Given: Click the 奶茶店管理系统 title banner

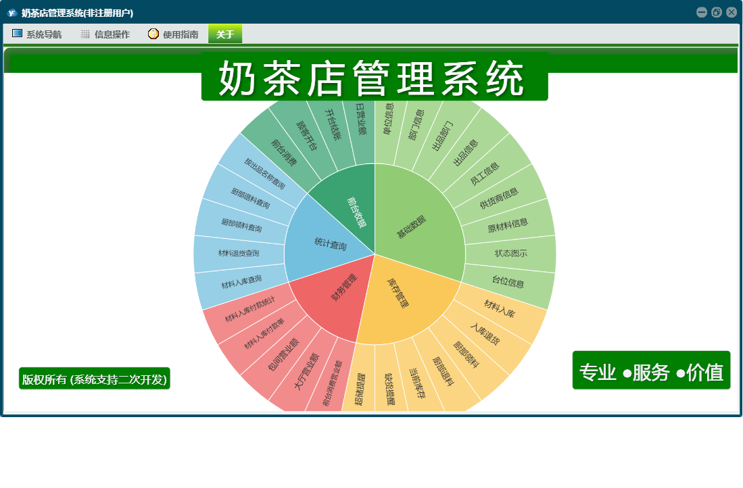Looking at the screenshot, I should pyautogui.click(x=375, y=76).
